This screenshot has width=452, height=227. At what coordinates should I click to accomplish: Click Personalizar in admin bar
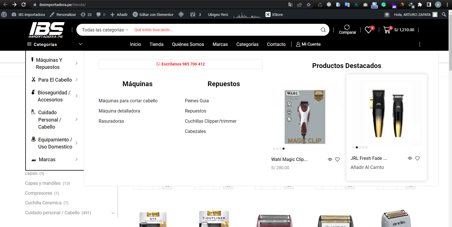(63, 14)
